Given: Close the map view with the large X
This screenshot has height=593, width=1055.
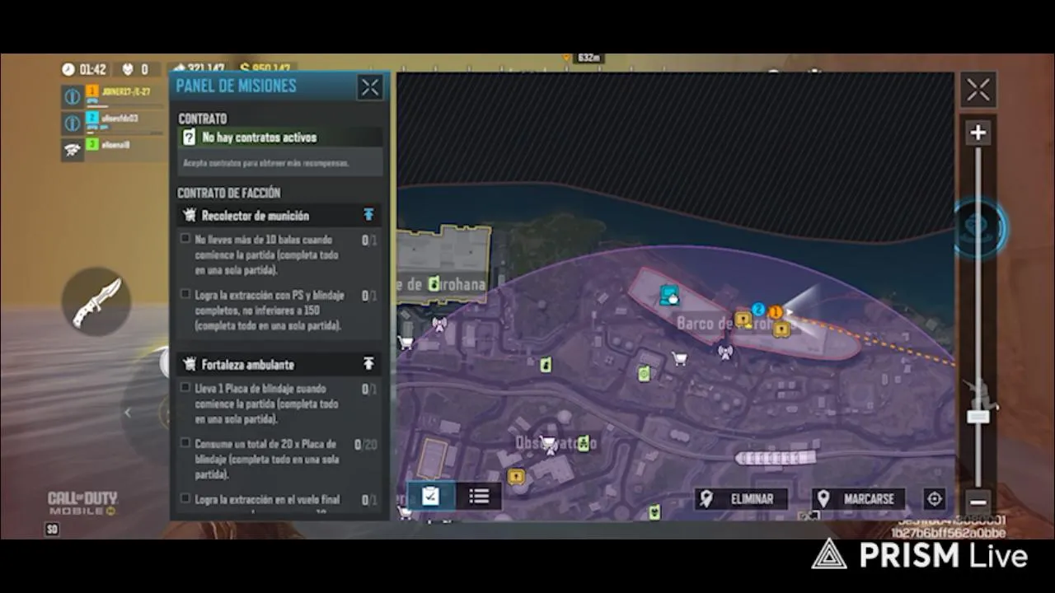Looking at the screenshot, I should (x=978, y=90).
